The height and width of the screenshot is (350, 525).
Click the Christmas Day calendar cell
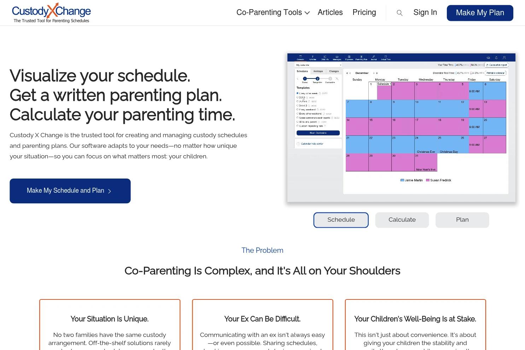point(449,145)
